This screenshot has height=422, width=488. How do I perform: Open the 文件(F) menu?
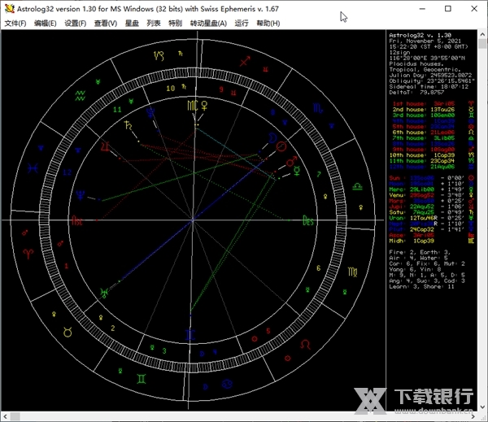click(15, 24)
